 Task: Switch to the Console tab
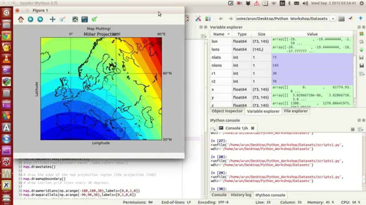219,195
